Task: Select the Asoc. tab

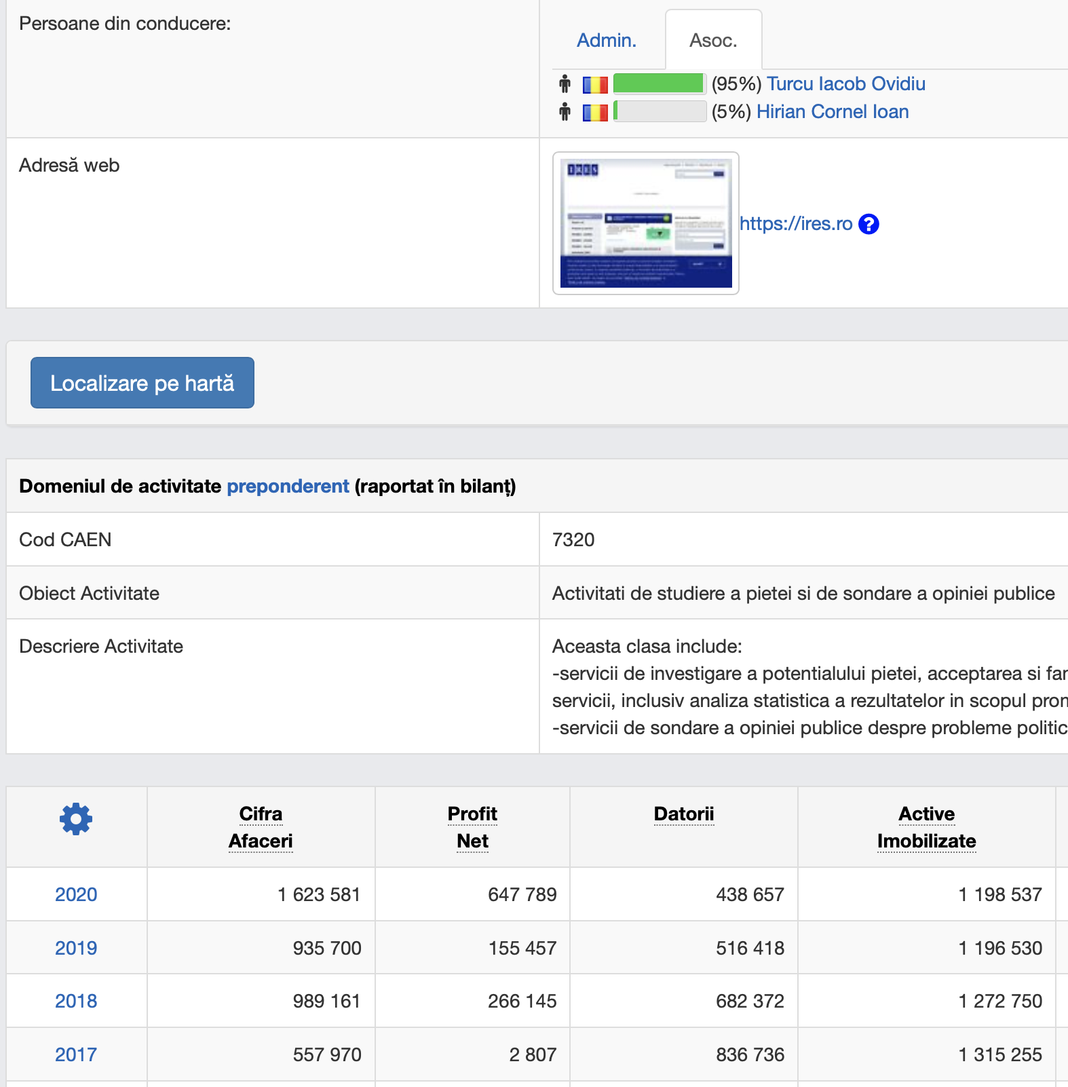Action: click(712, 41)
